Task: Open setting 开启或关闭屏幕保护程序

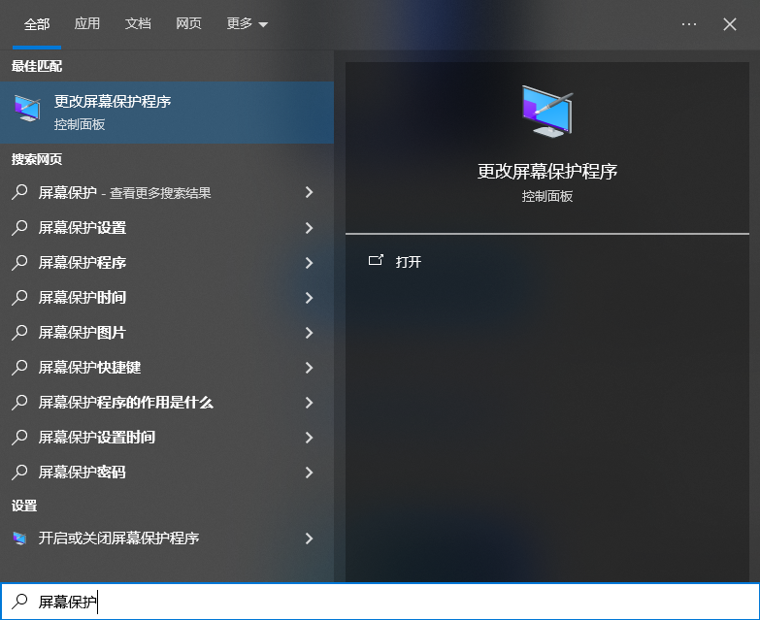Action: coord(167,538)
